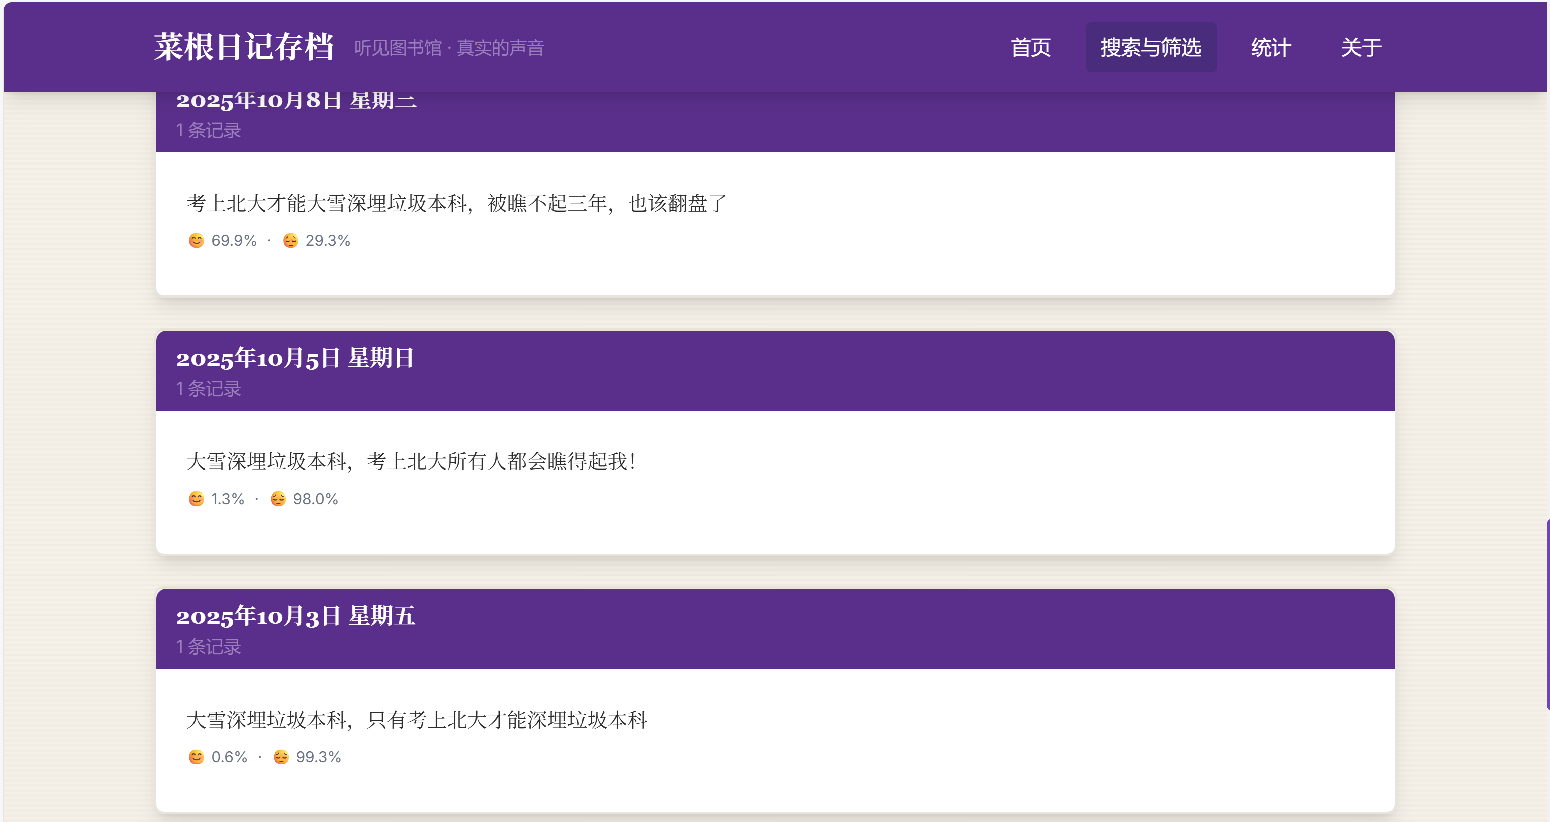Open the entry ending 都会瞧得起我！
This screenshot has height=822, width=1550.
[x=412, y=462]
